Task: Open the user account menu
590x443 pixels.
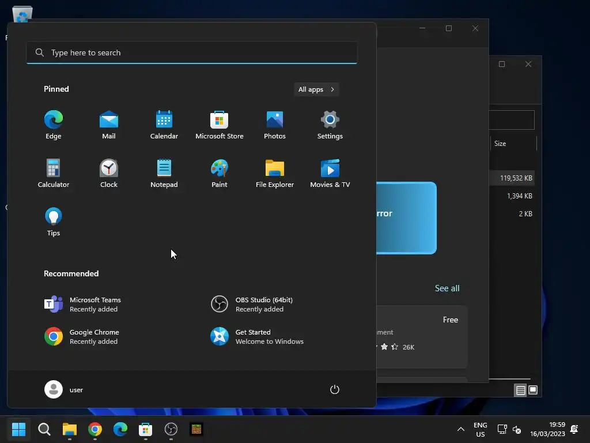Action: click(x=64, y=389)
